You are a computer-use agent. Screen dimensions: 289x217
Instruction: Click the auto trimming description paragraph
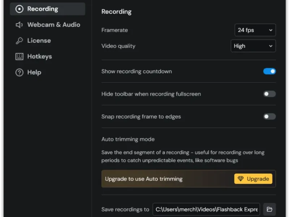click(x=183, y=156)
